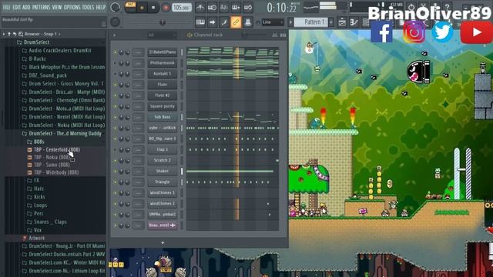Open the OPTIONS menu
This screenshot has width=493, height=277.
[72, 7]
